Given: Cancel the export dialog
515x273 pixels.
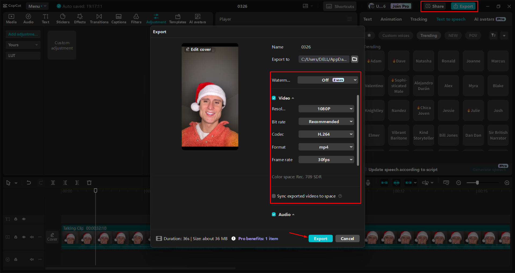Looking at the screenshot, I should pyautogui.click(x=347, y=238).
